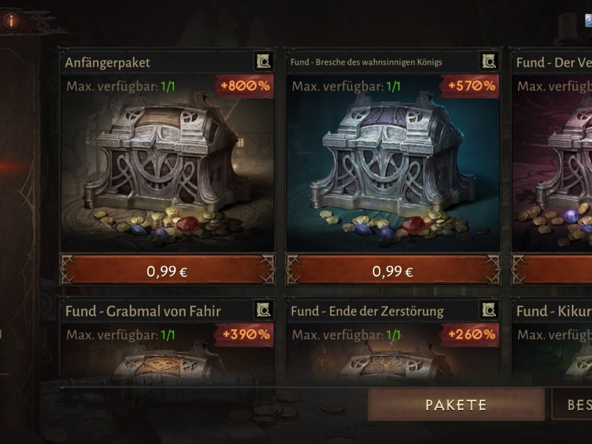Select the purple Fund - Der Ve... chest card
Screen dimensions: 592x444
[x=551, y=166]
